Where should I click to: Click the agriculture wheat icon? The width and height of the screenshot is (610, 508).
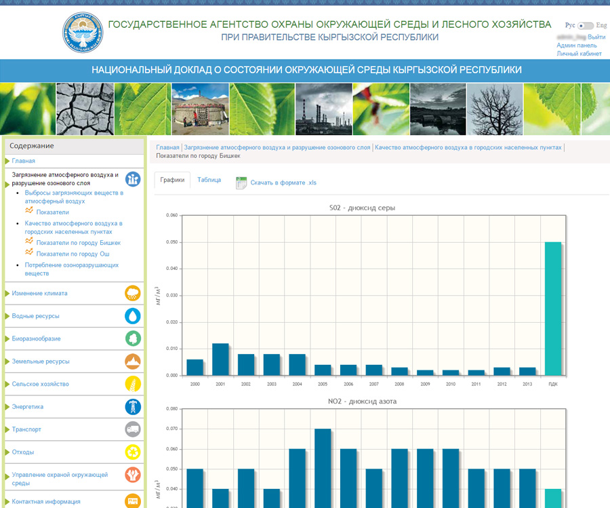133,384
